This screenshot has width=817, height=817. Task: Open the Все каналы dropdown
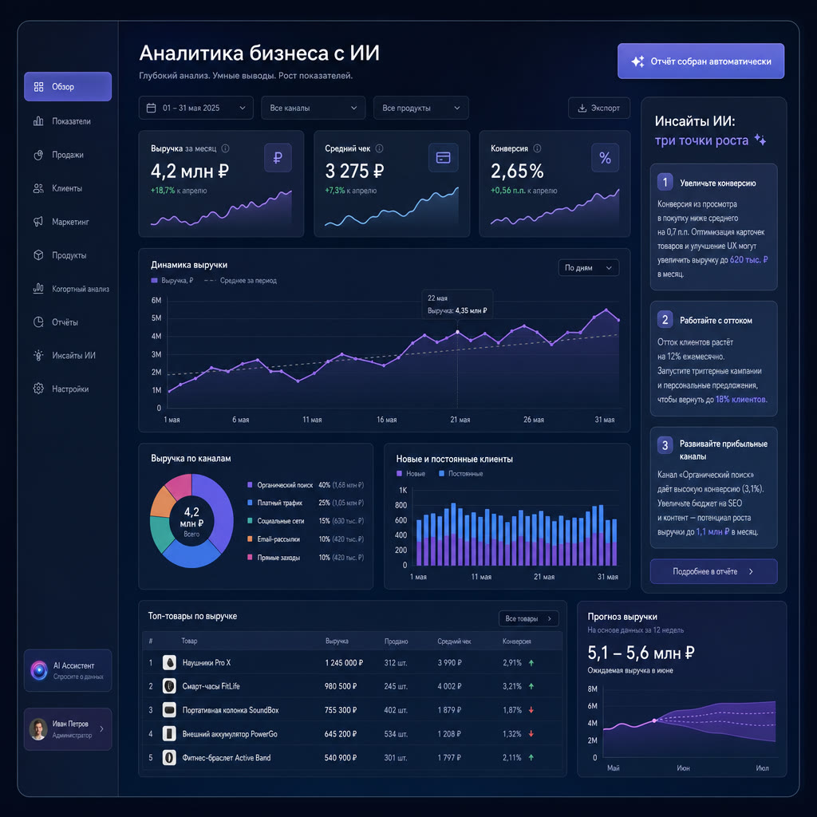[313, 108]
